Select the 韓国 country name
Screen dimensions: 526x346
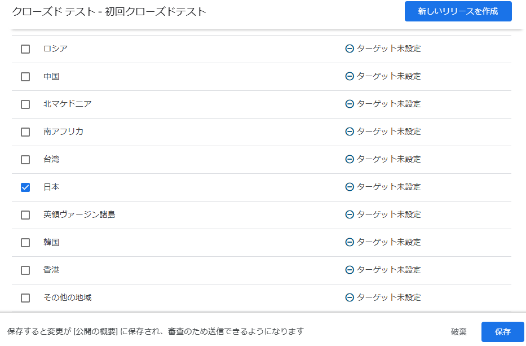(x=51, y=242)
